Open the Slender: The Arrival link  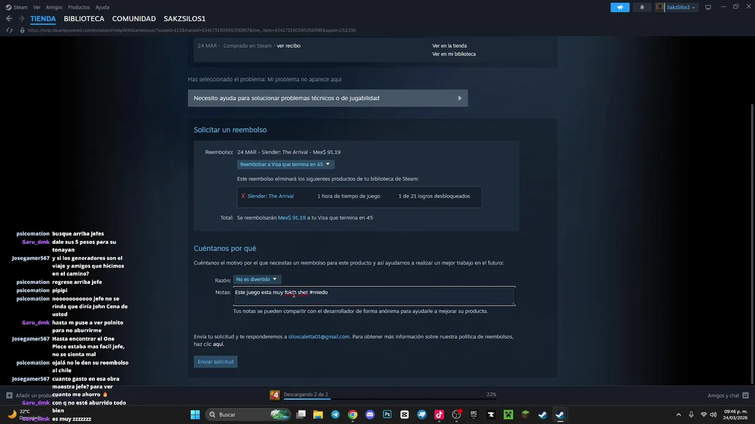point(271,196)
